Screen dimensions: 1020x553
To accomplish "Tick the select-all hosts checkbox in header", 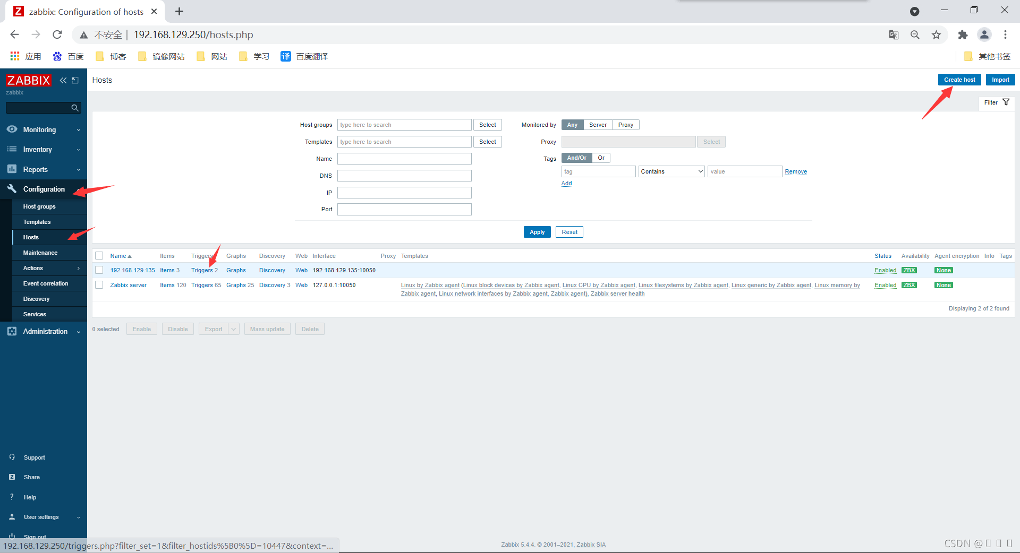I will coord(99,256).
